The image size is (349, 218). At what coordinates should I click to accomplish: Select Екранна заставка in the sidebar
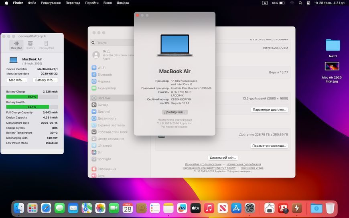coord(108,125)
